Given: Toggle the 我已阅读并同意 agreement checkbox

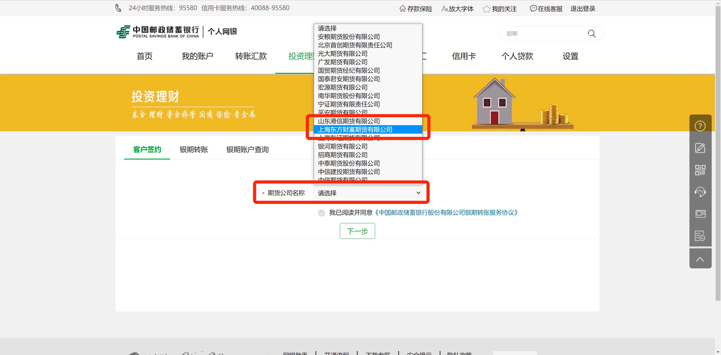Looking at the screenshot, I should click(321, 213).
